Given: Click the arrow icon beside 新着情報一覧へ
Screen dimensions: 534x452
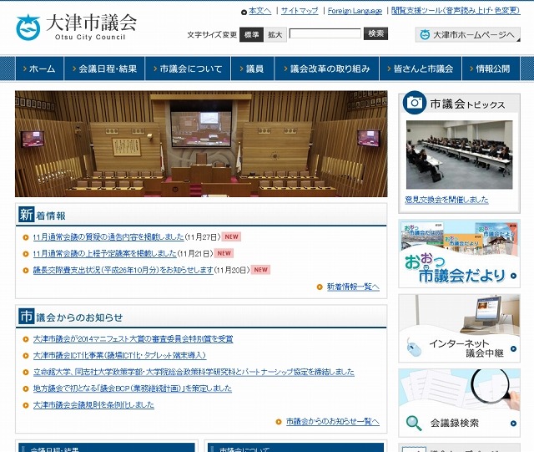Looking at the screenshot, I should [x=320, y=287].
